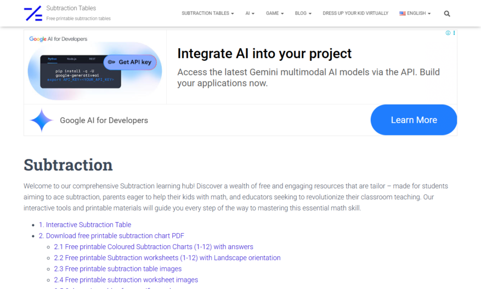Click the Access the latest Gemini ad description
This screenshot has width=481, height=289.
308,78
